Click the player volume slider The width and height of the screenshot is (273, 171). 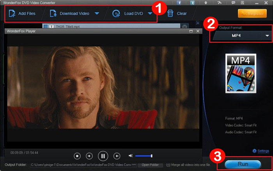[x=144, y=156]
